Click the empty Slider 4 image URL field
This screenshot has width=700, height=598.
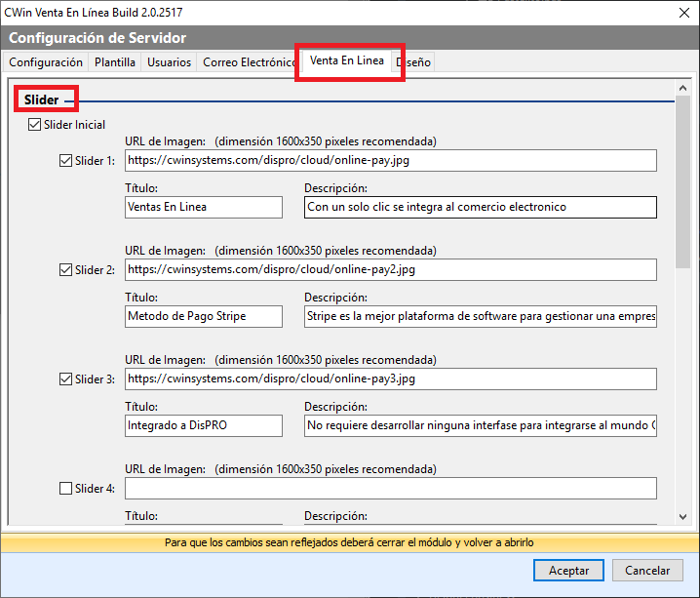pyautogui.click(x=390, y=488)
